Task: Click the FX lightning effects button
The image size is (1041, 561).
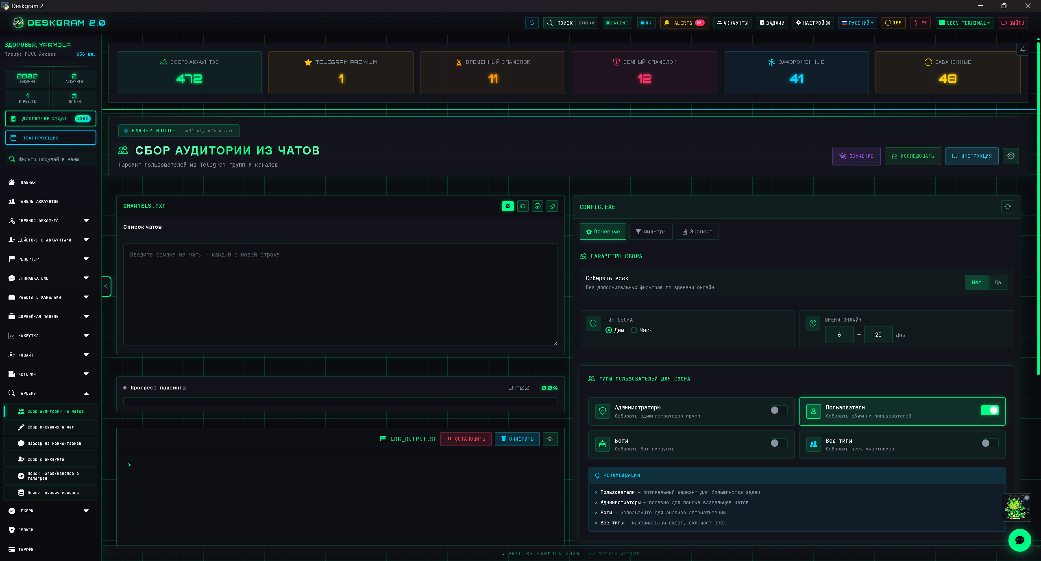Action: pos(920,23)
